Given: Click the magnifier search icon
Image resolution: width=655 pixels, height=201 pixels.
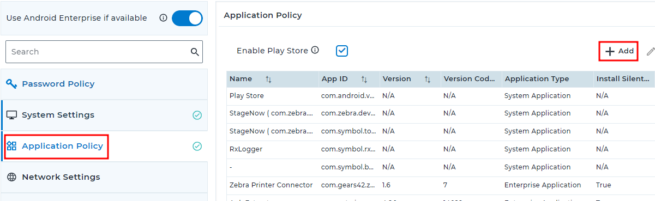Looking at the screenshot, I should 195,52.
